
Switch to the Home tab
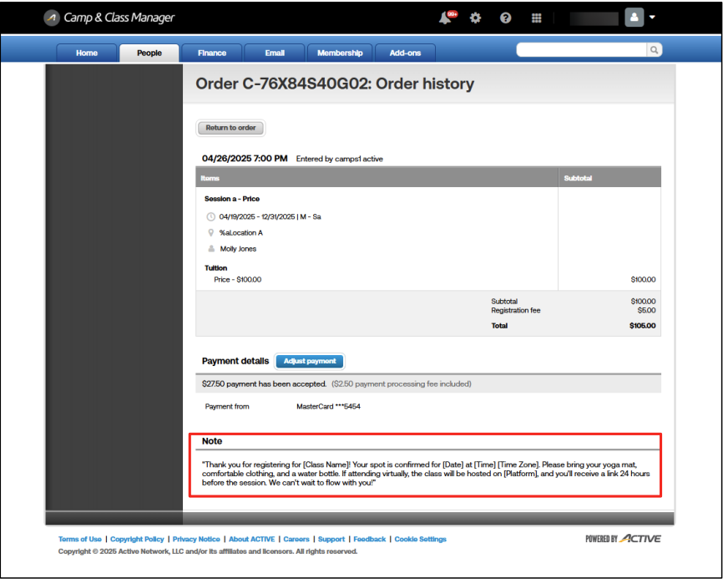pyautogui.click(x=87, y=53)
